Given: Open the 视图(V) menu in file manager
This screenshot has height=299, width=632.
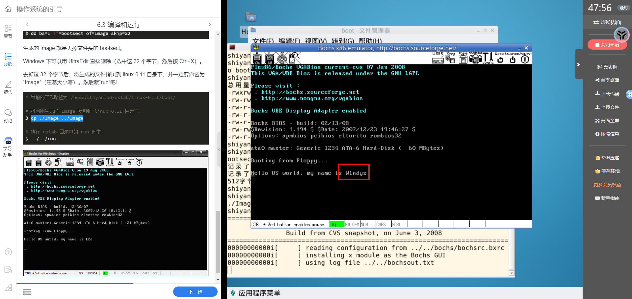Looking at the screenshot, I should pos(315,41).
